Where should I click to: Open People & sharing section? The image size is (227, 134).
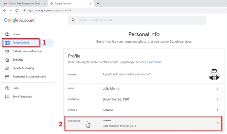click(x=23, y=68)
